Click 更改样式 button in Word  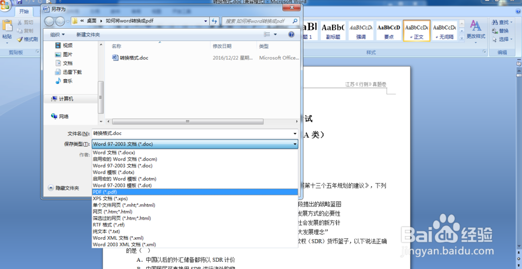point(476,32)
